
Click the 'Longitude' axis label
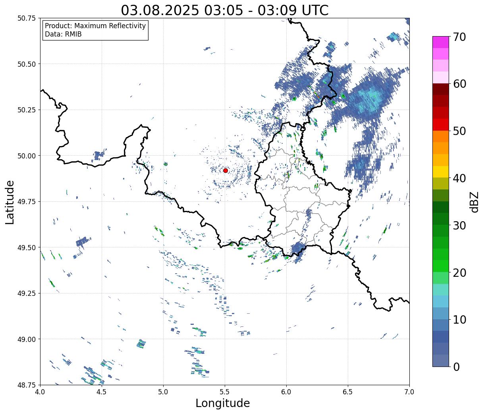click(x=223, y=403)
